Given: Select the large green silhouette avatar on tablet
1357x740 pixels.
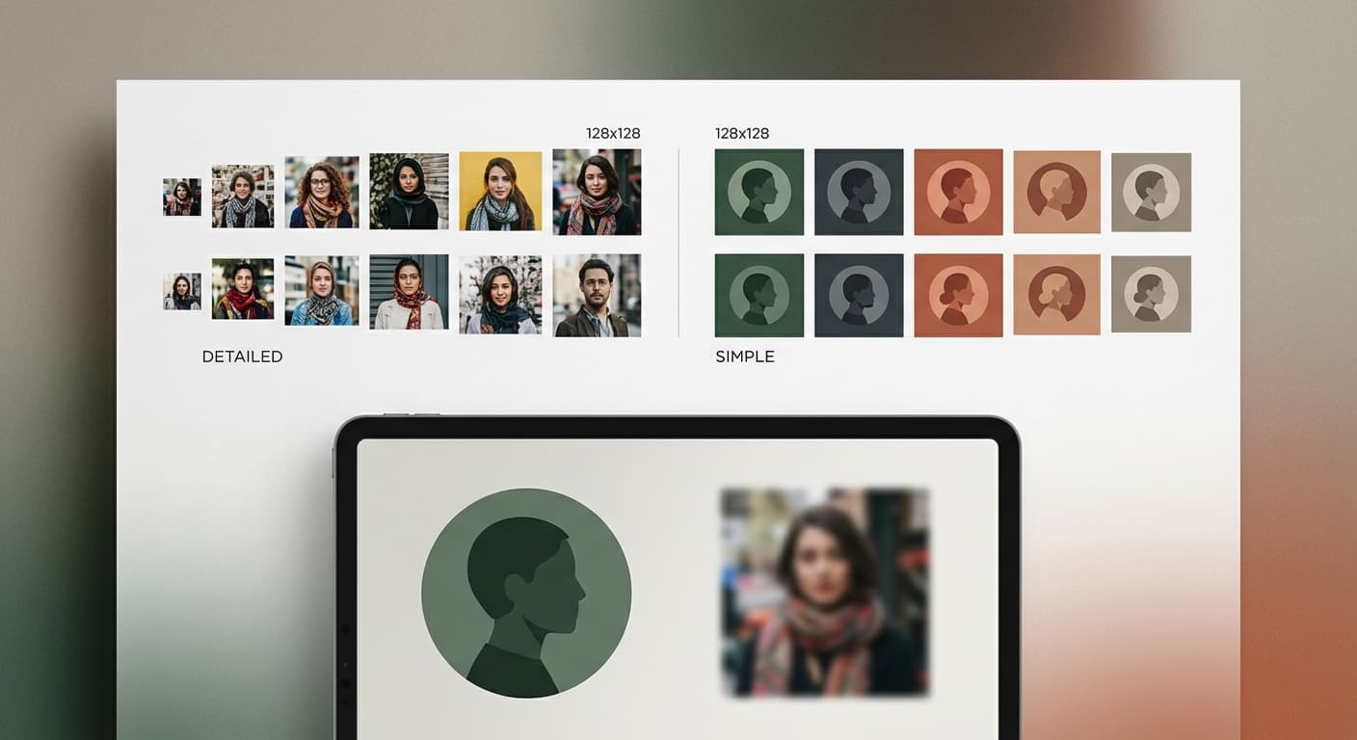Looking at the screenshot, I should click(526, 593).
